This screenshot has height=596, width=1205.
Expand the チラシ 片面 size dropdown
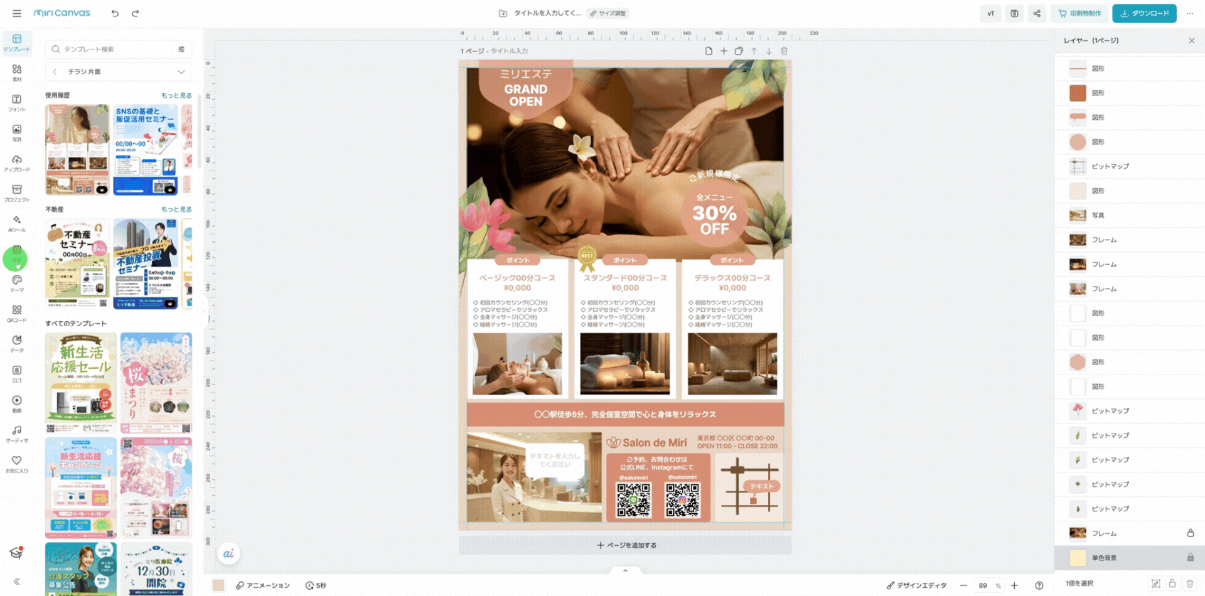tap(181, 72)
